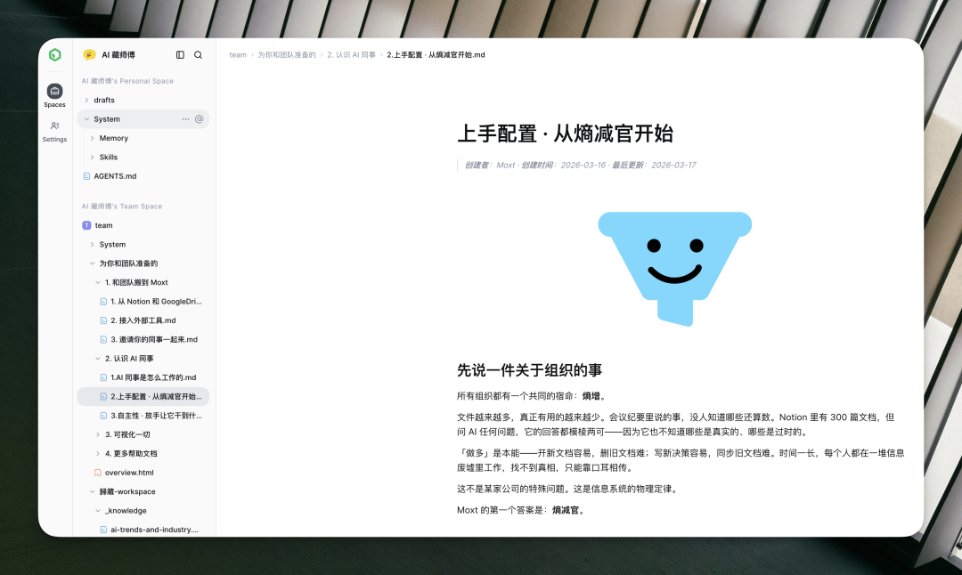Click the @ mention icon next to System
Image resolution: width=962 pixels, height=575 pixels.
click(x=201, y=118)
